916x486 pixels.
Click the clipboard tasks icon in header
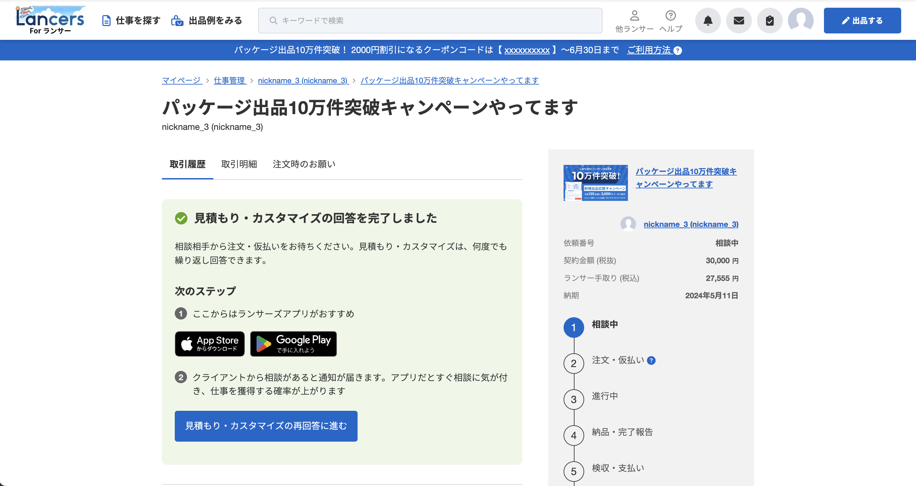click(770, 21)
